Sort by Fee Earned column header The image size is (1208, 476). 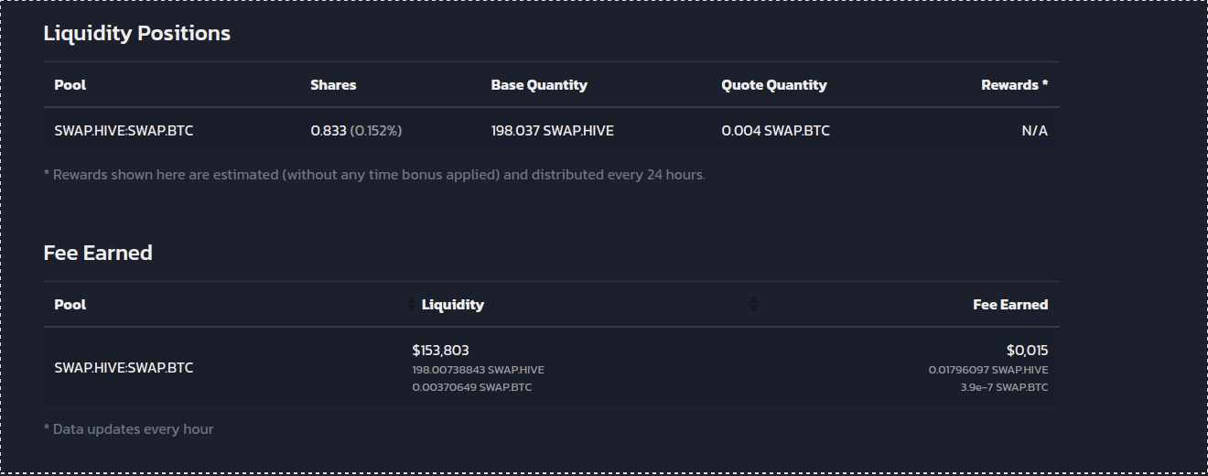pyautogui.click(x=1010, y=305)
